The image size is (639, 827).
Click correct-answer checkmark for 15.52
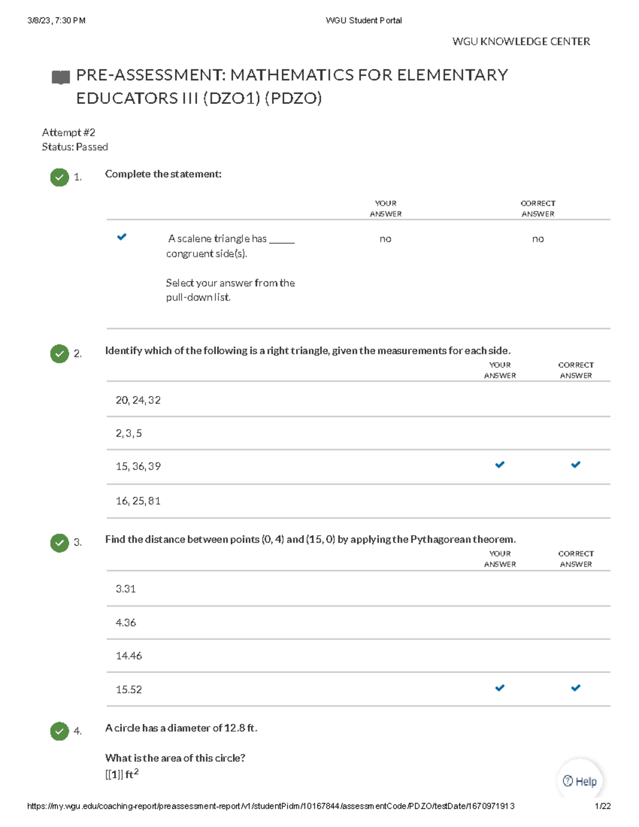point(576,688)
